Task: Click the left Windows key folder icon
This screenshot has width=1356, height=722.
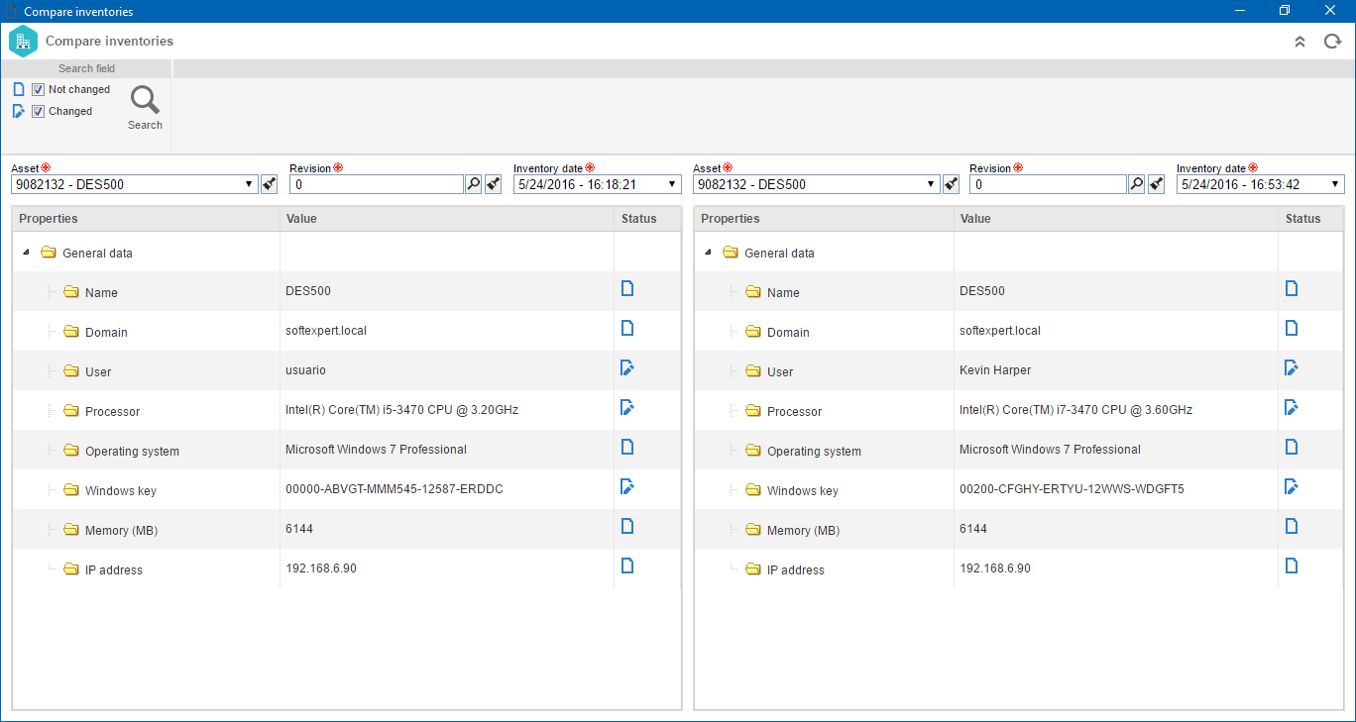Action: 70,489
